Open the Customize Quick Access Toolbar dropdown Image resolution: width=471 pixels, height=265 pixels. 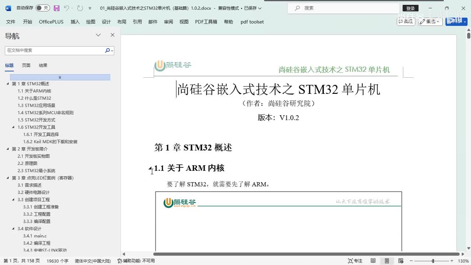click(90, 8)
